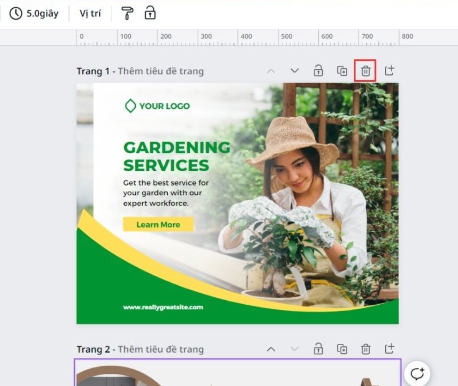This screenshot has height=386, width=458.
Task: Duplicate page 2
Action: click(342, 349)
